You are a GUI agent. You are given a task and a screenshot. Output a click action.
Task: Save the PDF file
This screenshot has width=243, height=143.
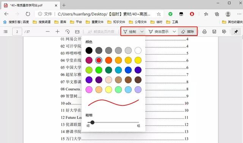pyautogui.click(x=214, y=32)
